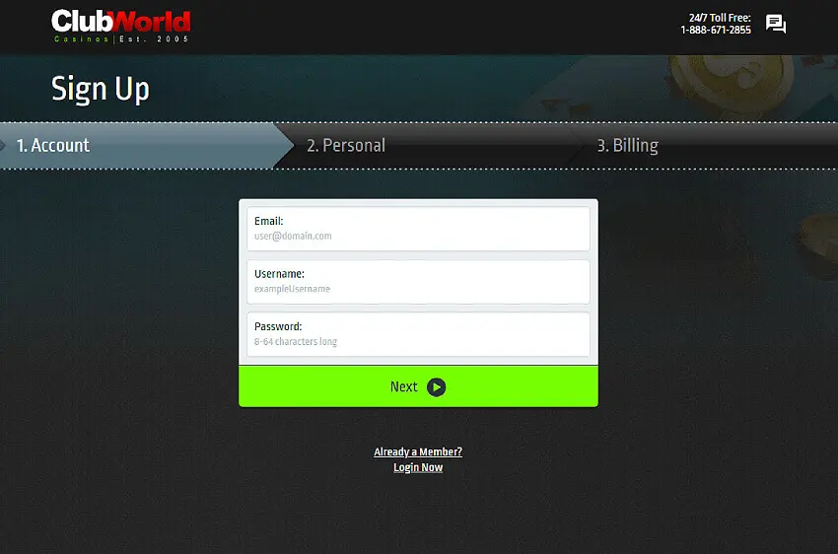Focus the Password input field
The image size is (838, 554).
point(418,334)
